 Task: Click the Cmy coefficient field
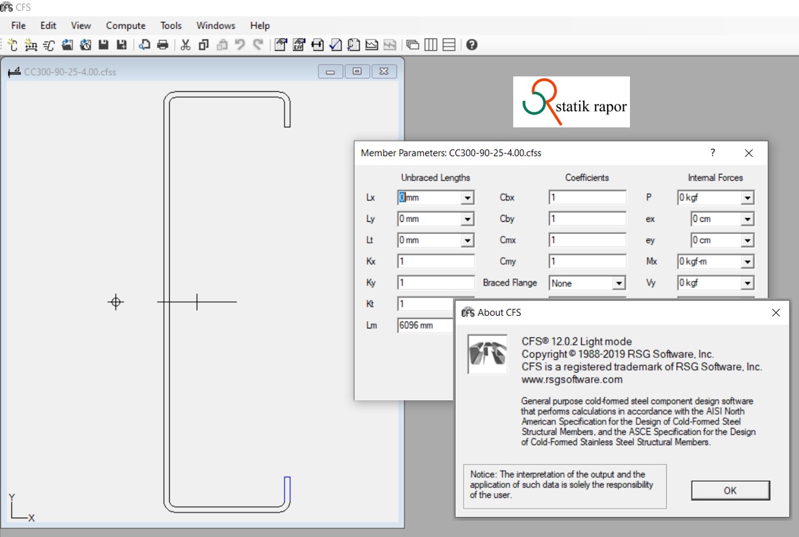(588, 261)
